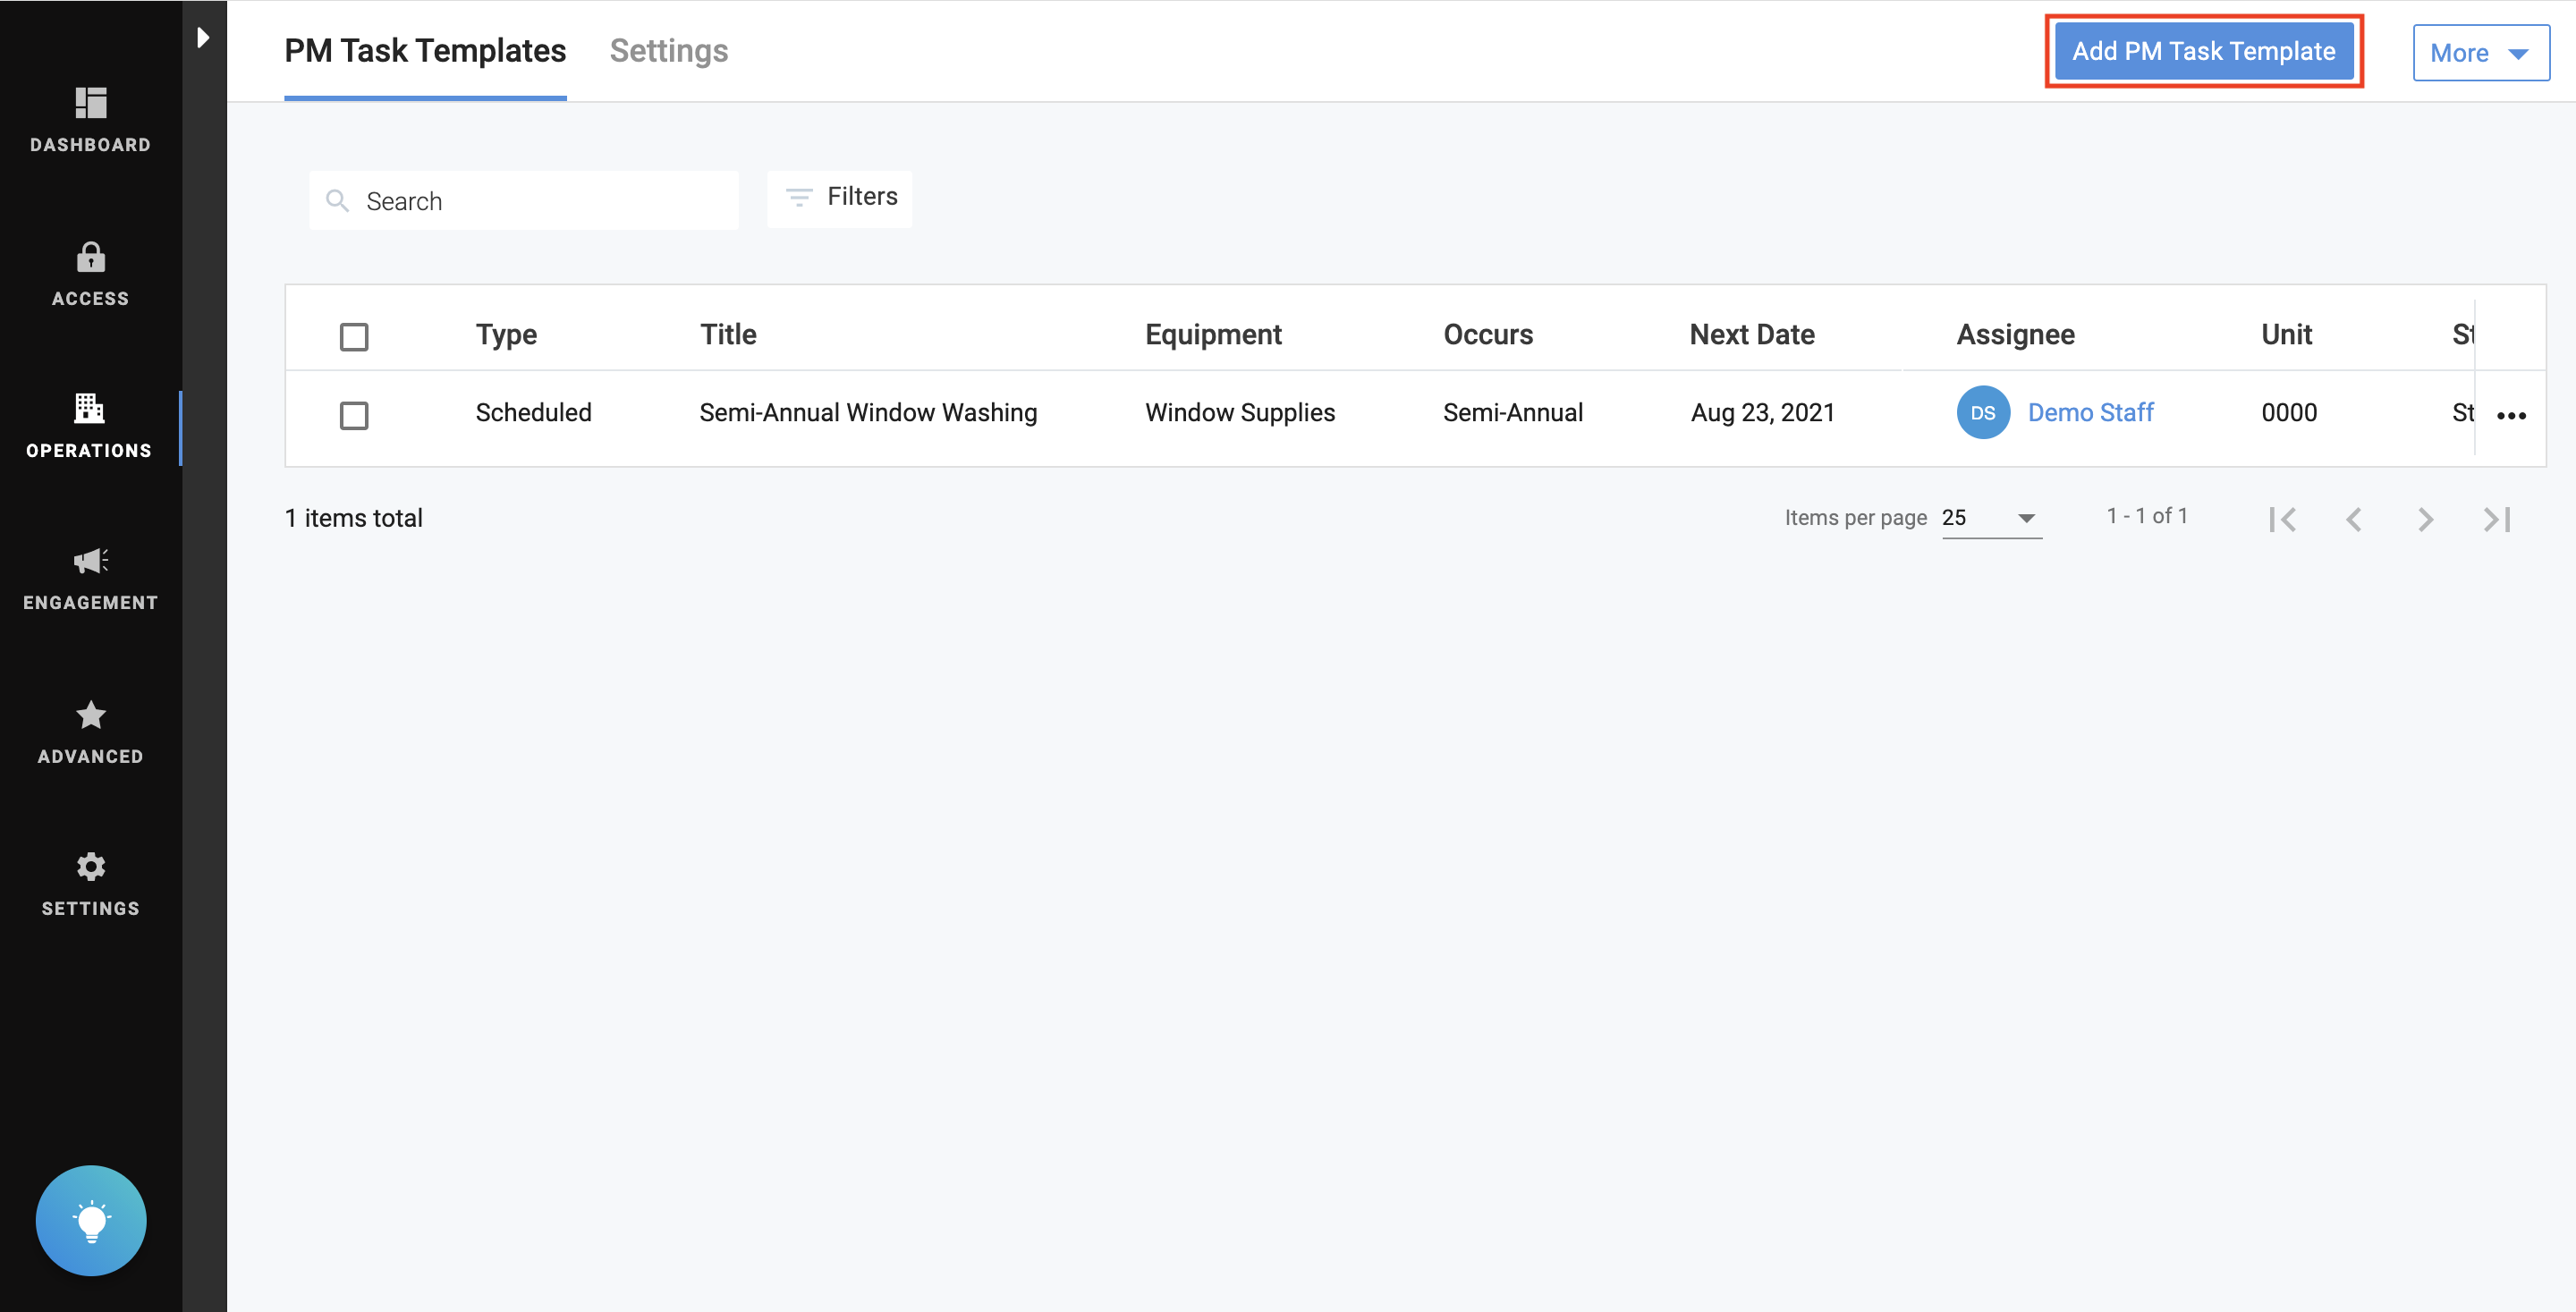
Task: Select the Operations building icon
Action: click(90, 408)
